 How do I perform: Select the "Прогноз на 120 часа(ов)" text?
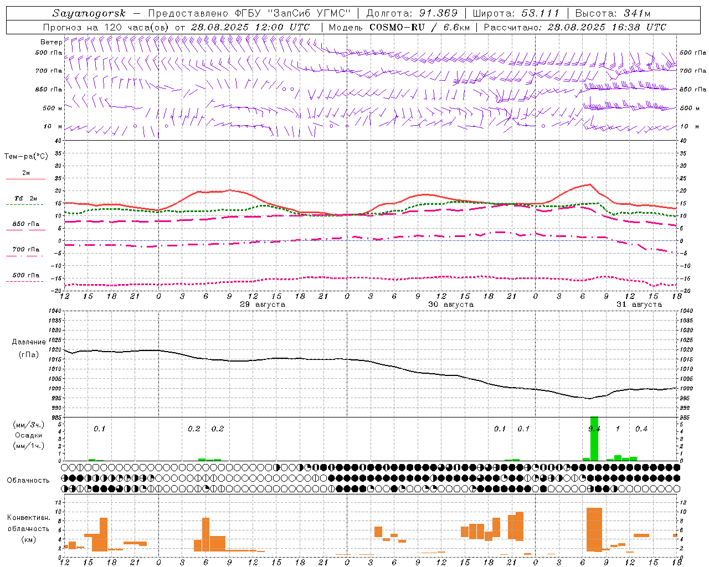pos(106,27)
